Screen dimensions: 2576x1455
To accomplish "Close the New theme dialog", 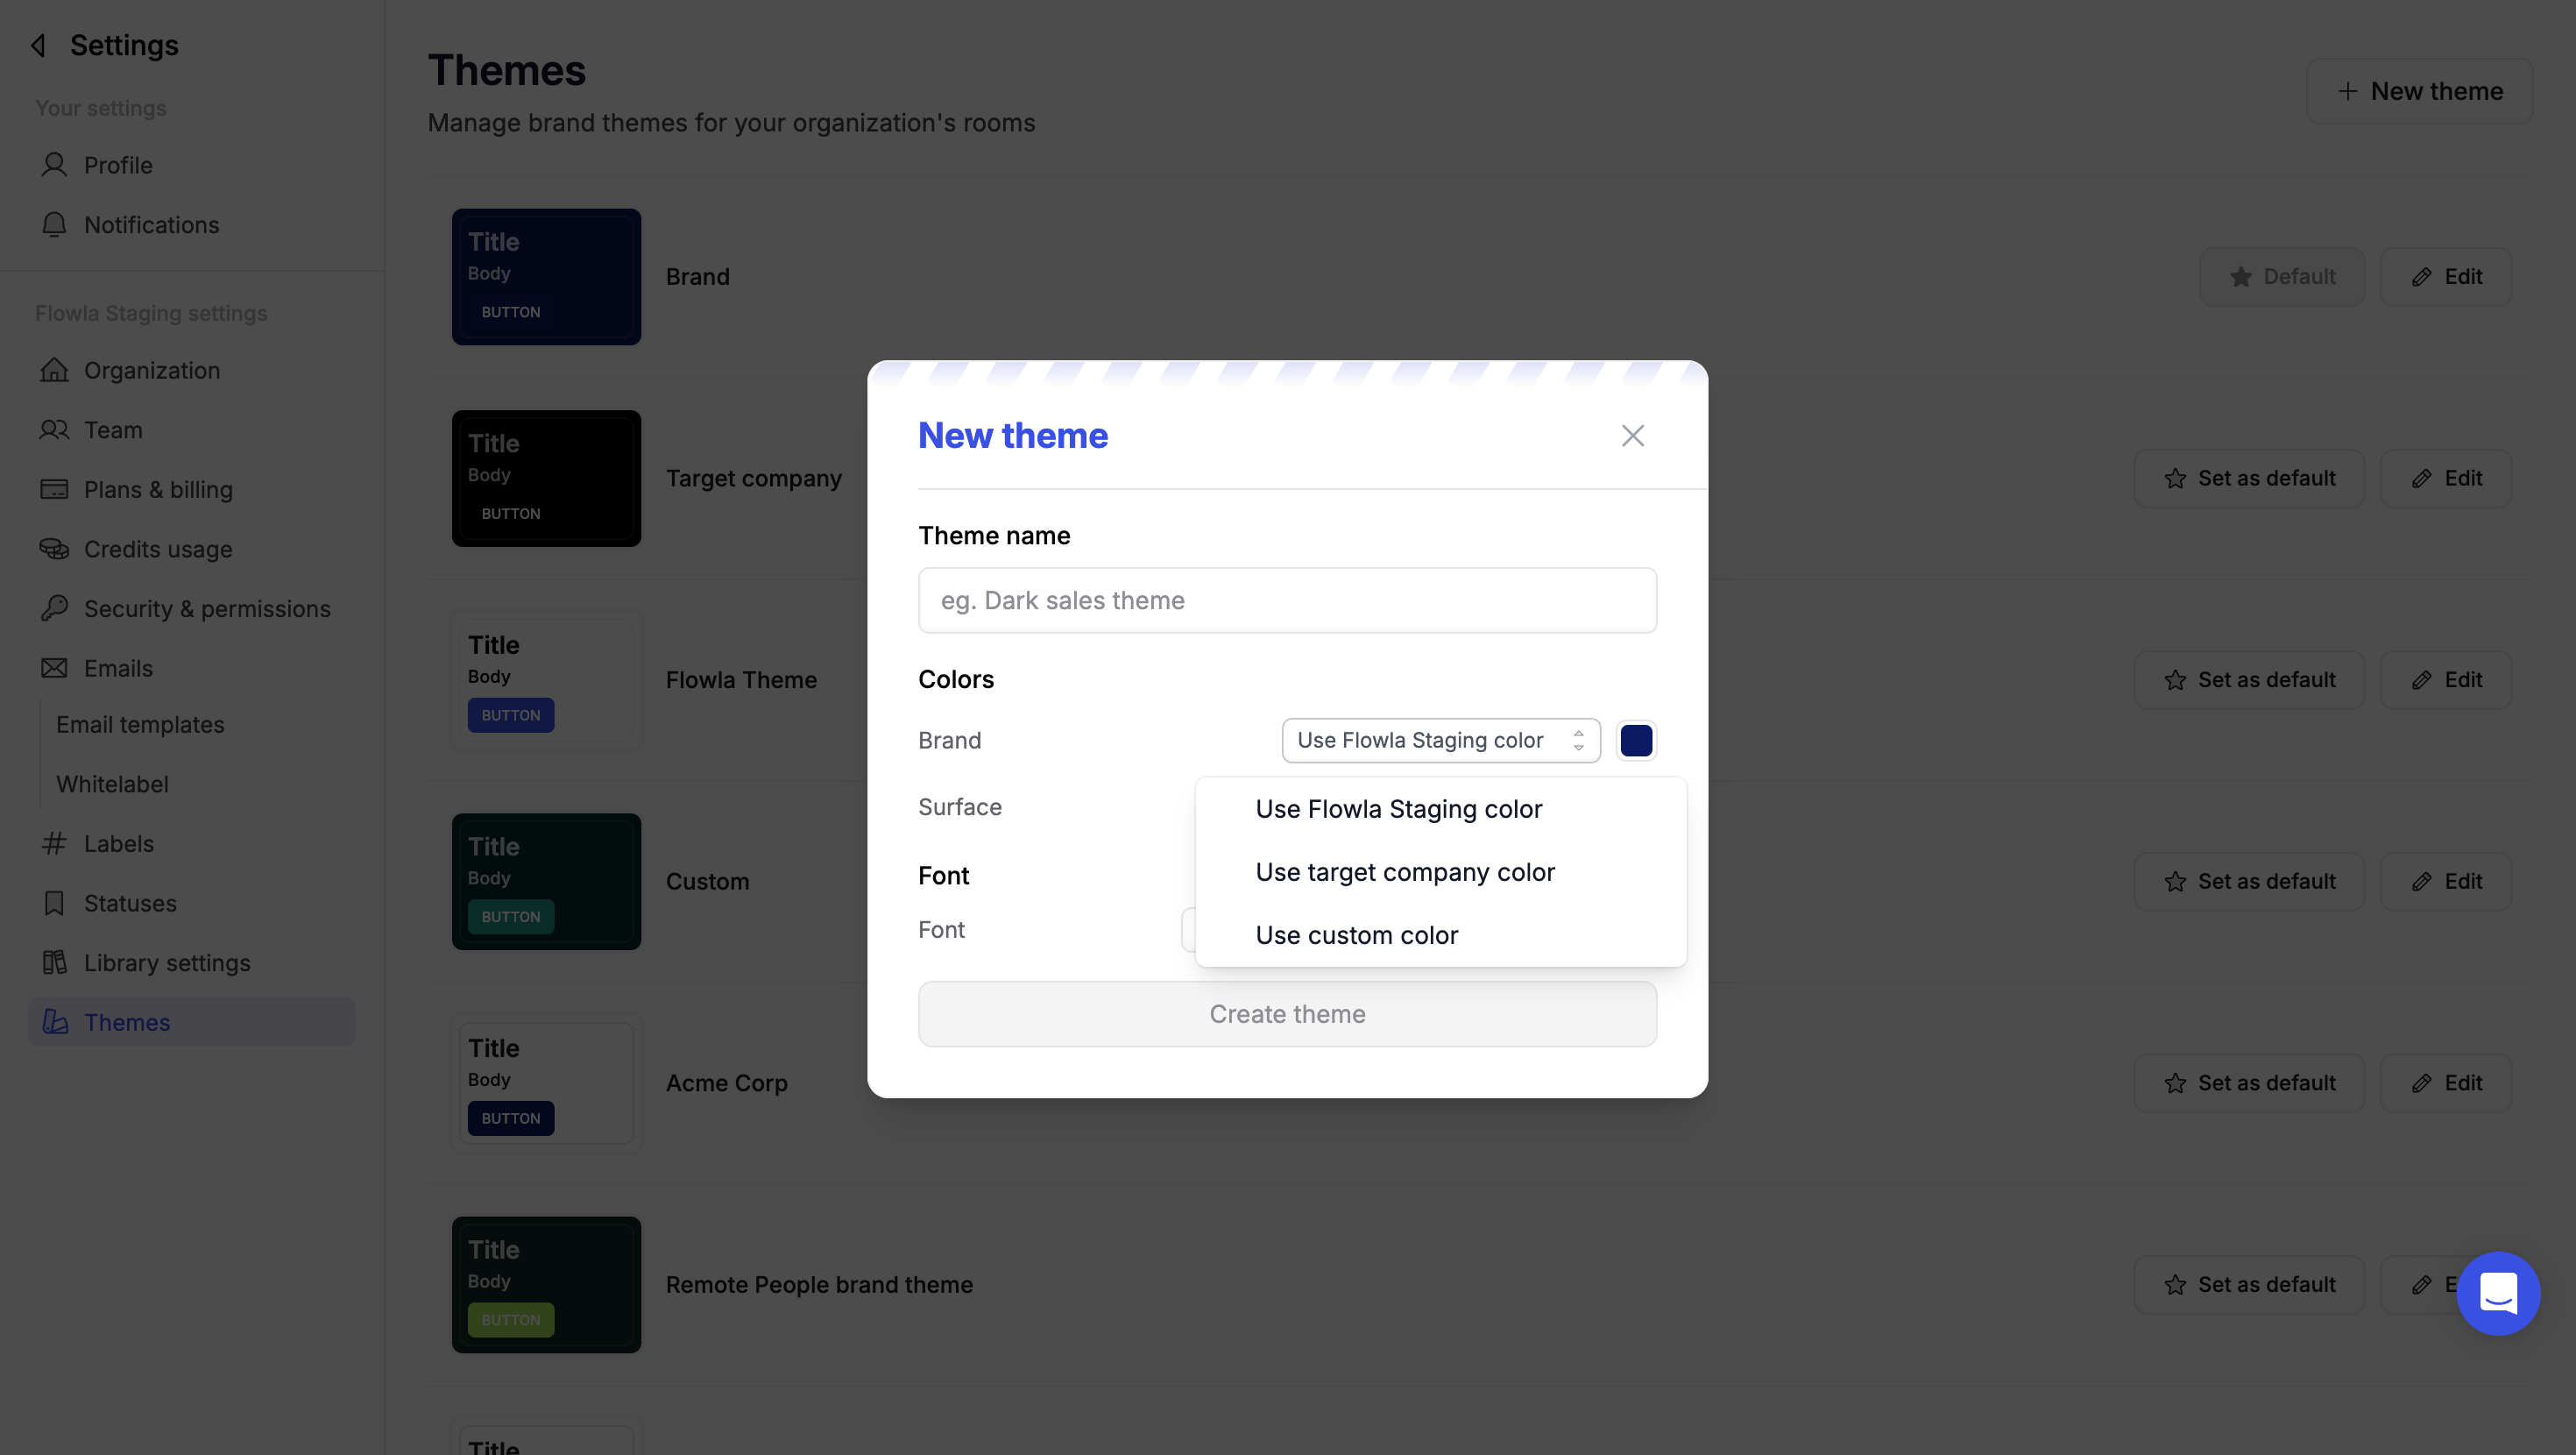I will coord(1632,436).
